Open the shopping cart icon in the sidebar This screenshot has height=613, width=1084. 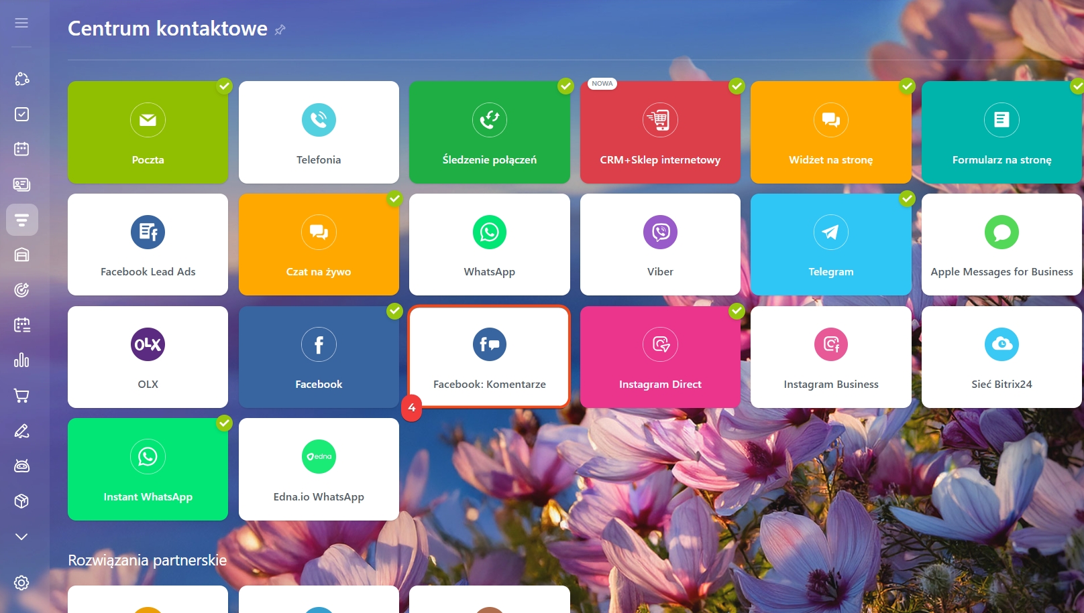tap(21, 395)
